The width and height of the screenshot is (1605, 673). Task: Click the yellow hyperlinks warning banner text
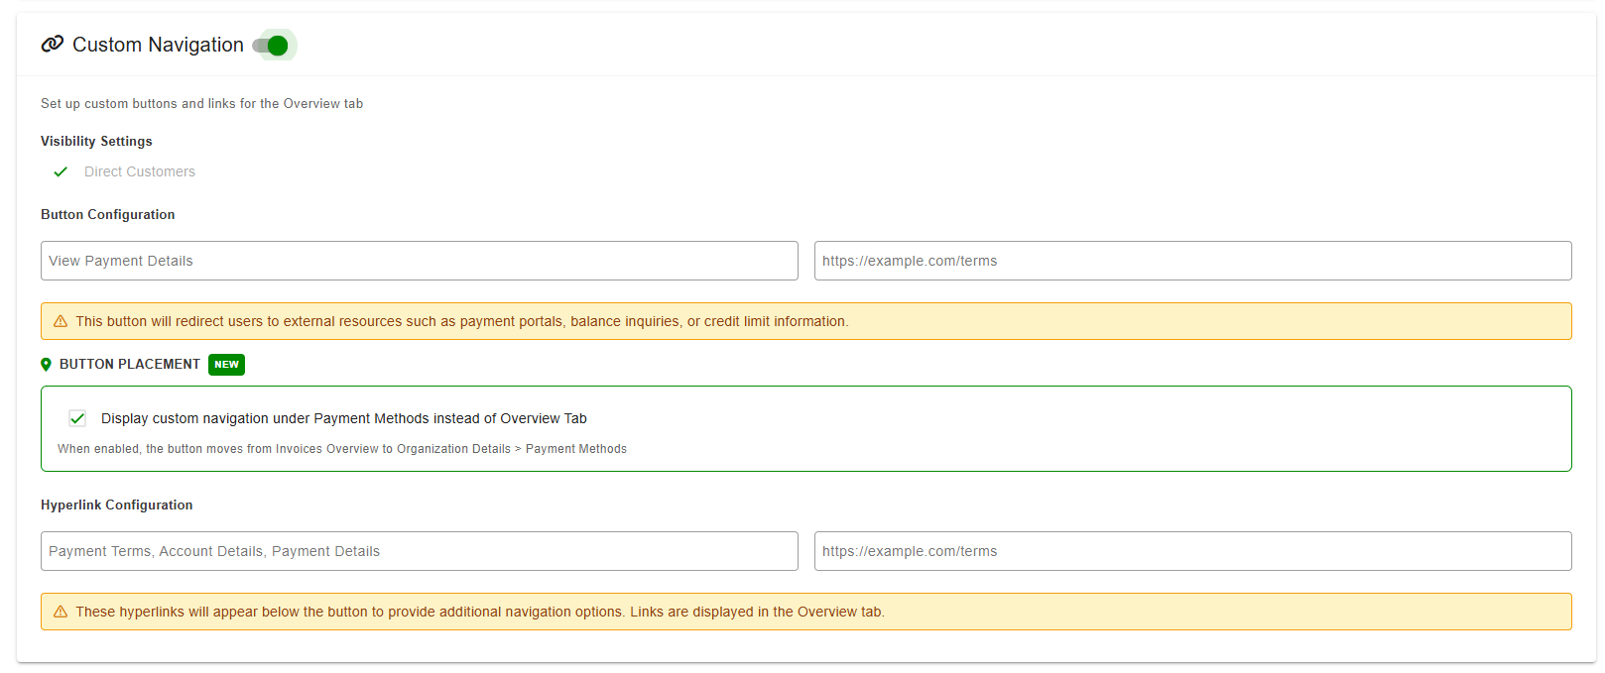480,612
